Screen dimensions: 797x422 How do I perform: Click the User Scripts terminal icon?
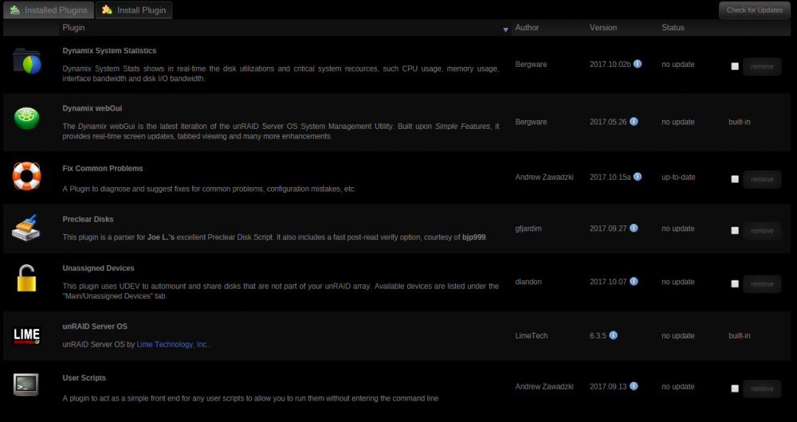[x=26, y=385]
